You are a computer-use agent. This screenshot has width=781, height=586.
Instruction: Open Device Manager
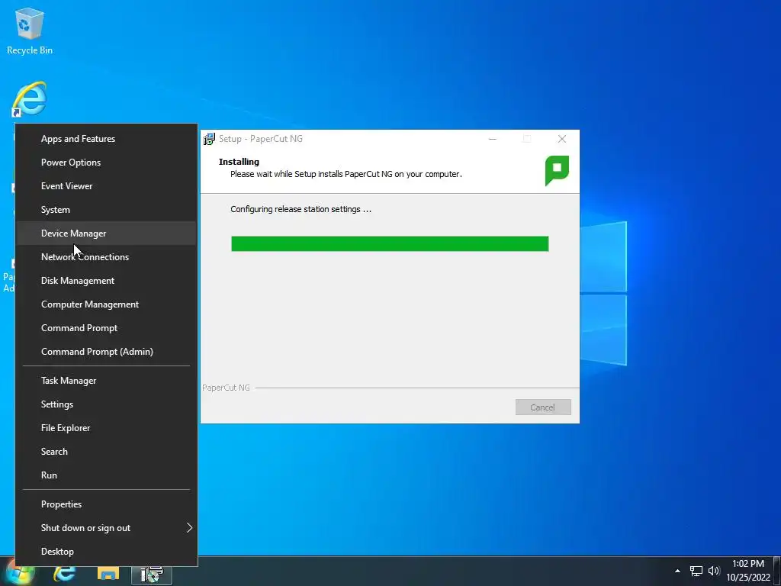coord(107,233)
